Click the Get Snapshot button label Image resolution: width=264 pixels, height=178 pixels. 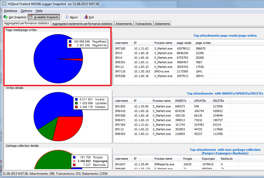[18, 17]
